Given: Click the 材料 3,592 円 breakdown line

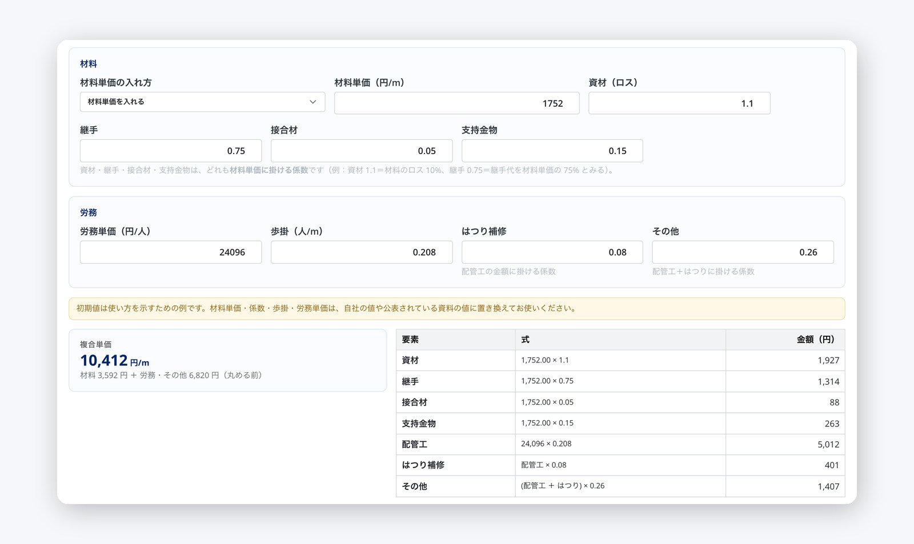Looking at the screenshot, I should 171,376.
